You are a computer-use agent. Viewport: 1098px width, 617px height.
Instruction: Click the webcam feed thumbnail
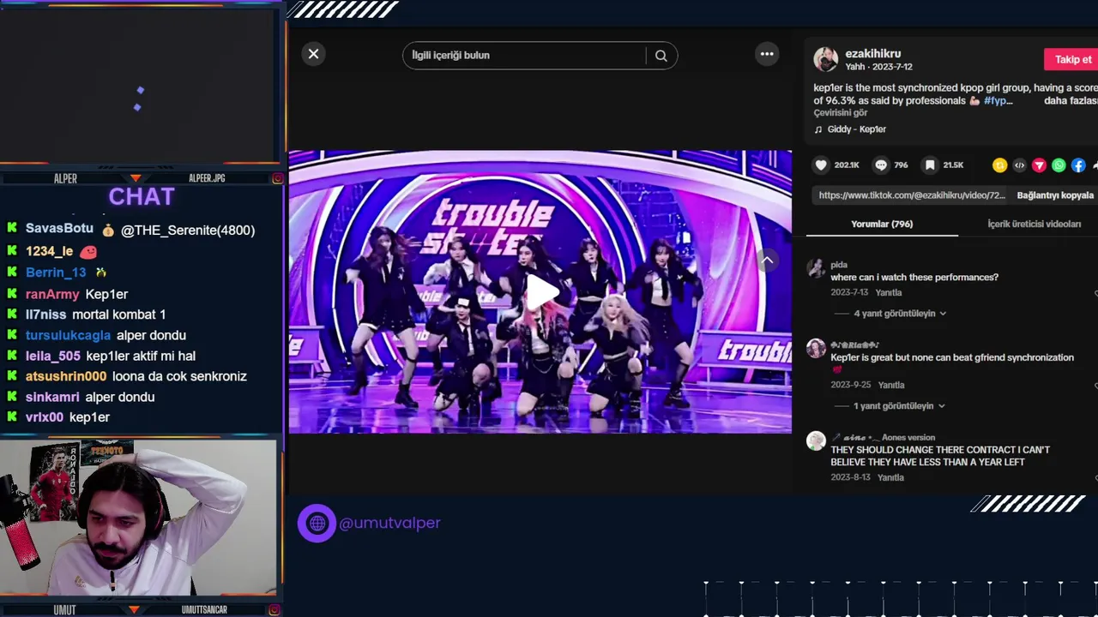(138, 517)
